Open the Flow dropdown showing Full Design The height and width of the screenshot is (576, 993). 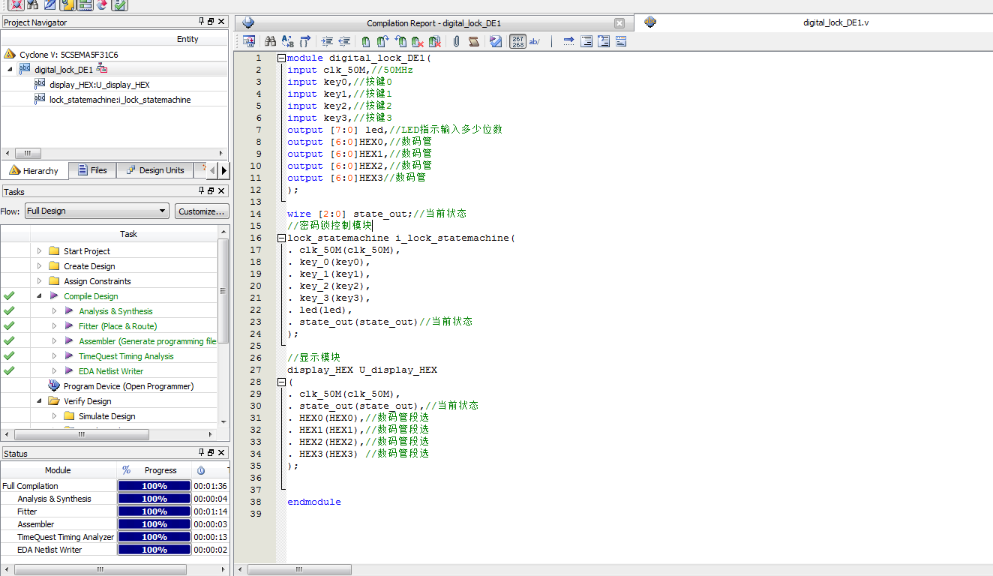coord(97,211)
